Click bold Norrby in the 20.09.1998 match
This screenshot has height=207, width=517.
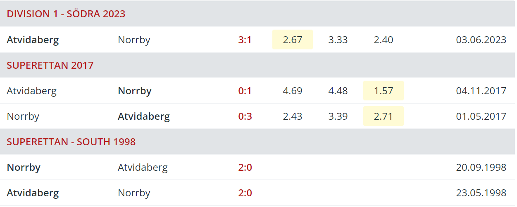coord(24,167)
